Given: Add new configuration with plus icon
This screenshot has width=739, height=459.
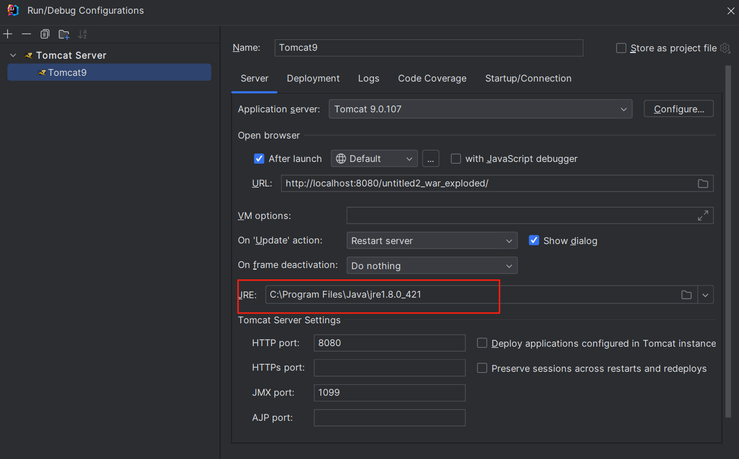Looking at the screenshot, I should [7, 34].
